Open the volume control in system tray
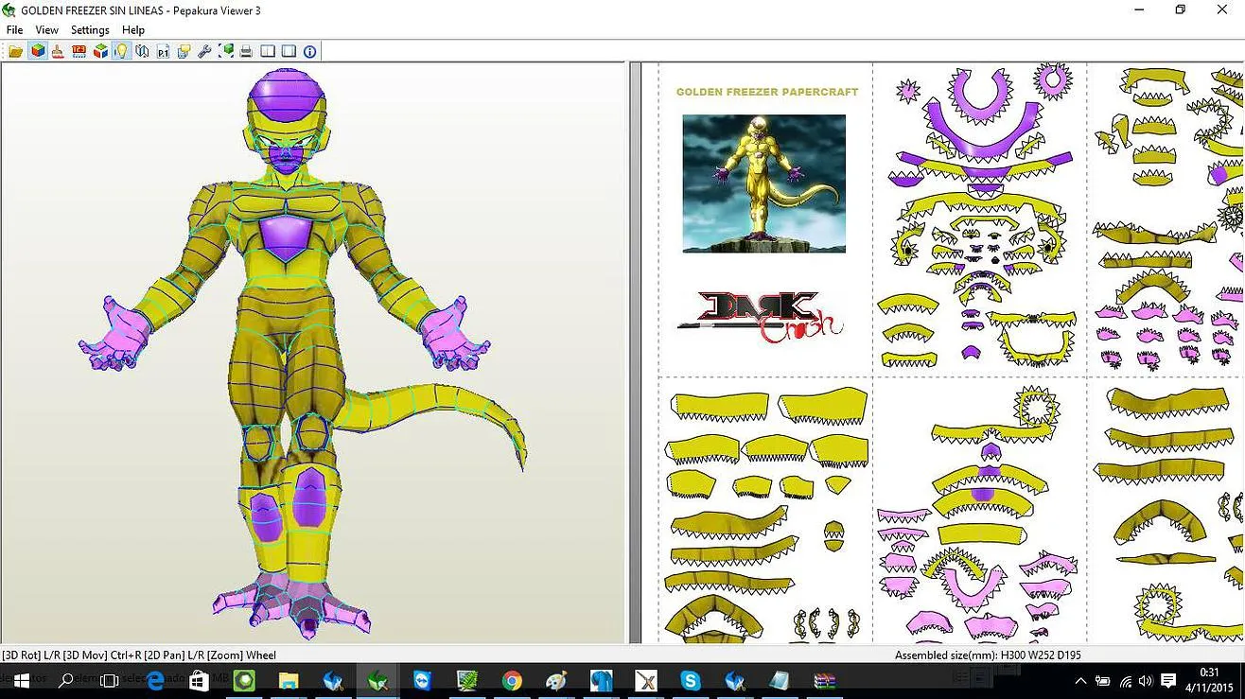The image size is (1245, 699). point(1146,681)
